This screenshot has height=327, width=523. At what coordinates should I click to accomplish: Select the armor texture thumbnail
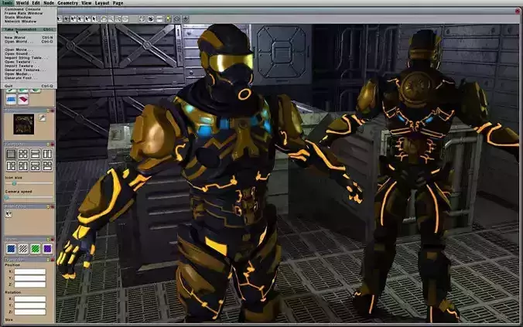tap(24, 124)
